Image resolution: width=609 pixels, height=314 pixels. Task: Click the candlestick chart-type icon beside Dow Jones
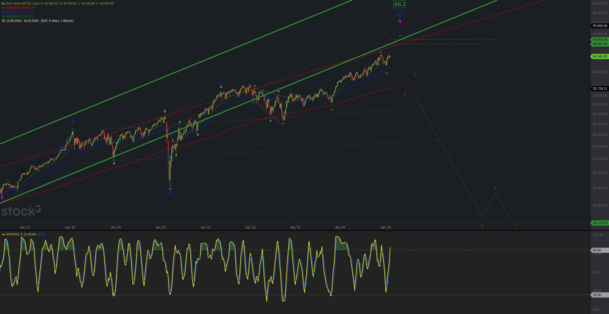pos(3,4)
